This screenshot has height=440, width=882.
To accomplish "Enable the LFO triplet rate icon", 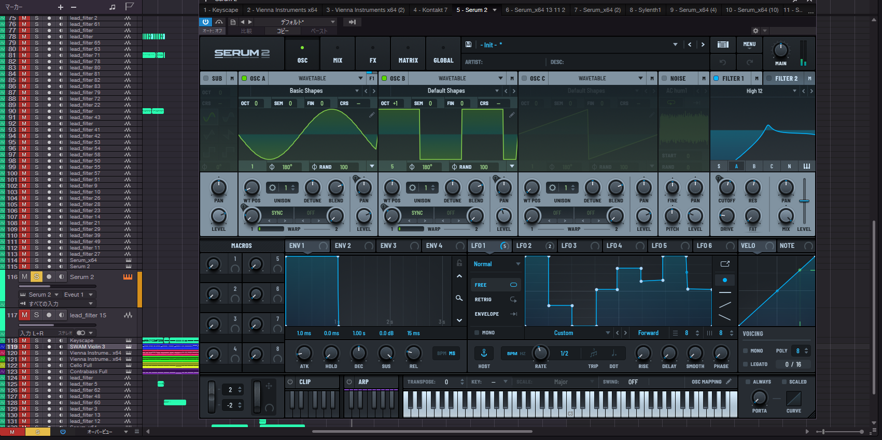I will tap(593, 353).
